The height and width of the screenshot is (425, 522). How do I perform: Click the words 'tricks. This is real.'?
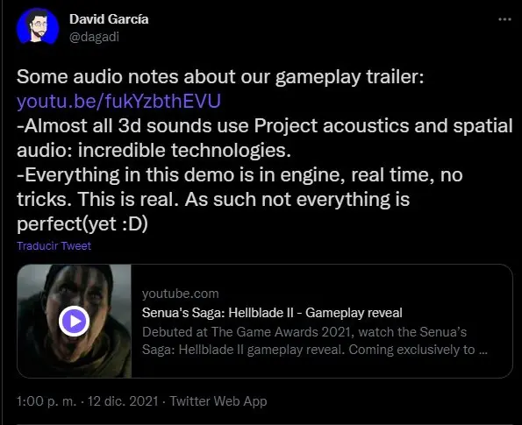pos(98,199)
